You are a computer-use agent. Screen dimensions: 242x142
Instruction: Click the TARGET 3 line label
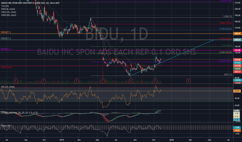pos(6,32)
